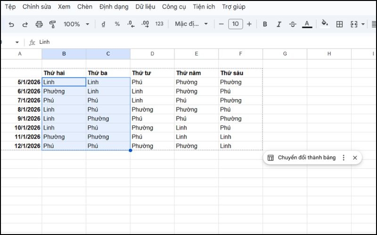The height and width of the screenshot is (235, 377).
Task: Open the 'Định dạng' menu
Action: click(x=114, y=7)
